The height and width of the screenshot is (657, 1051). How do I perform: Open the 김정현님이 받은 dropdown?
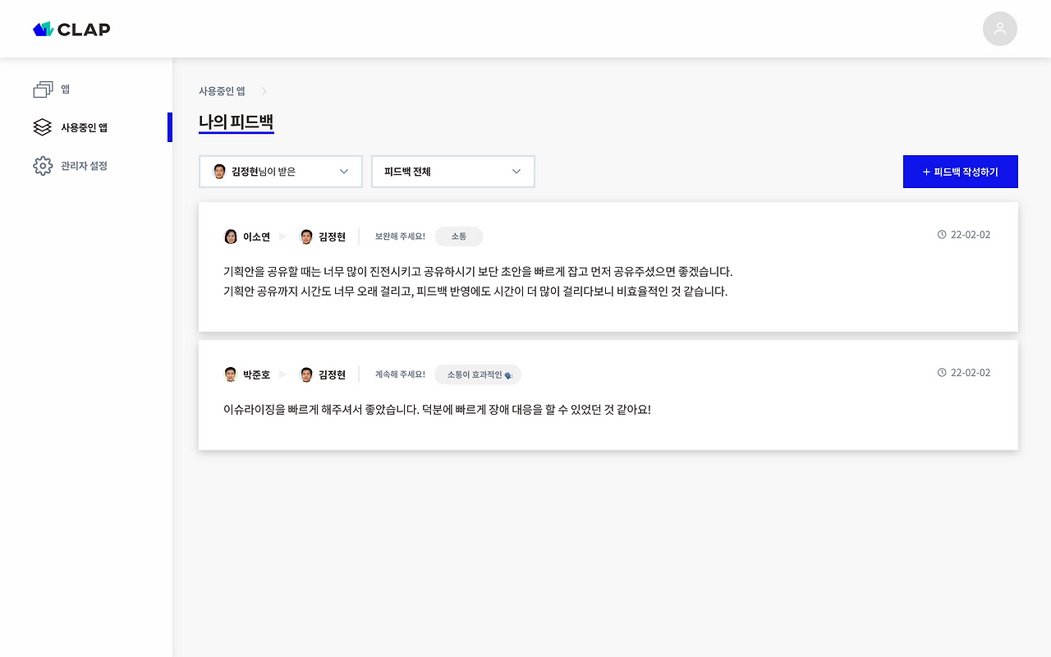tap(280, 171)
